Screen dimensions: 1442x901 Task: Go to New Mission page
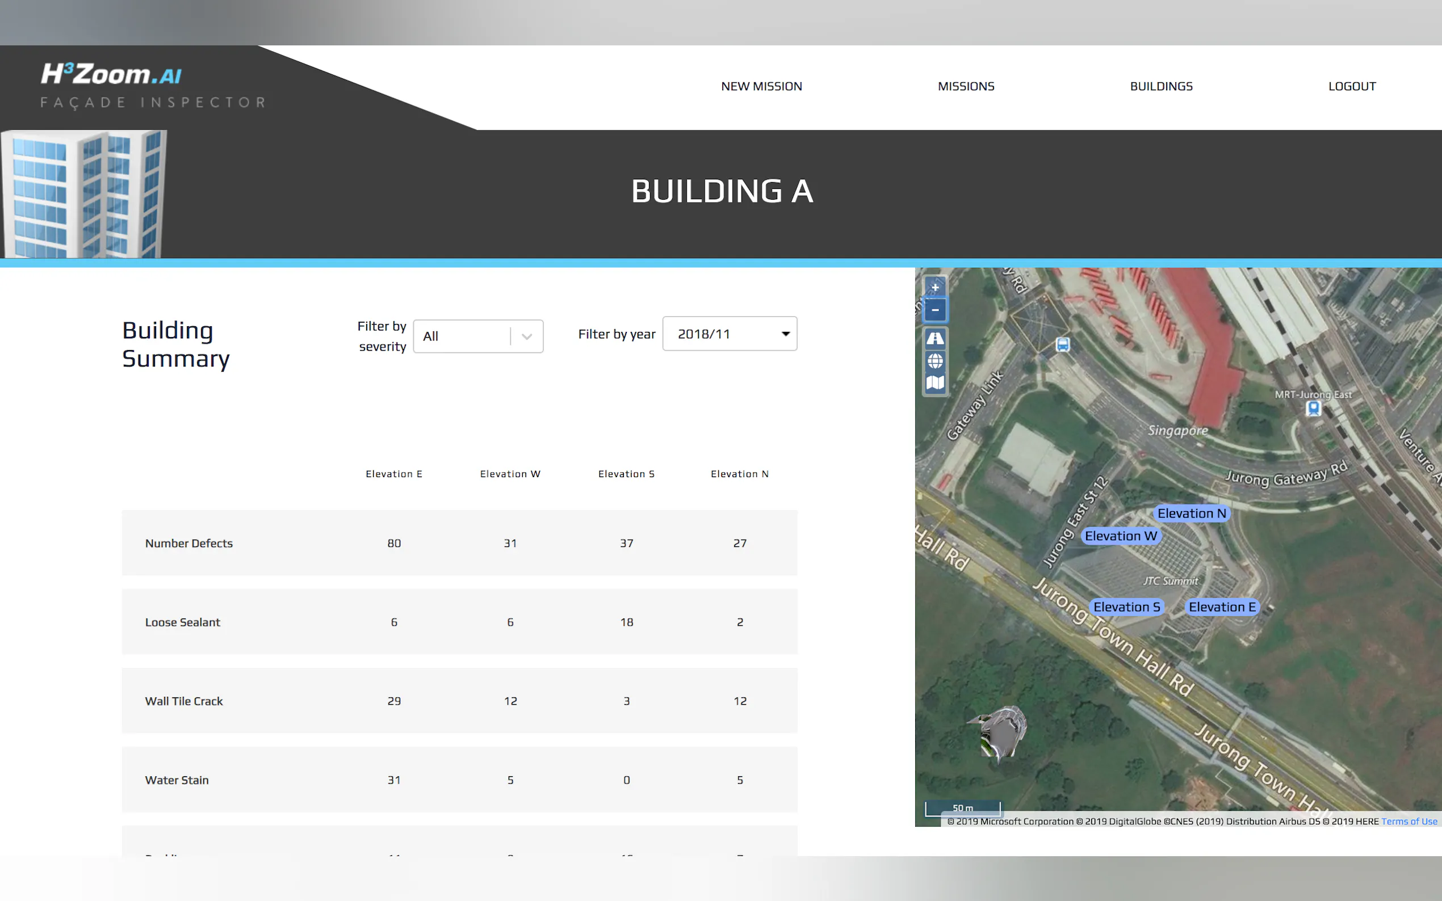click(761, 86)
